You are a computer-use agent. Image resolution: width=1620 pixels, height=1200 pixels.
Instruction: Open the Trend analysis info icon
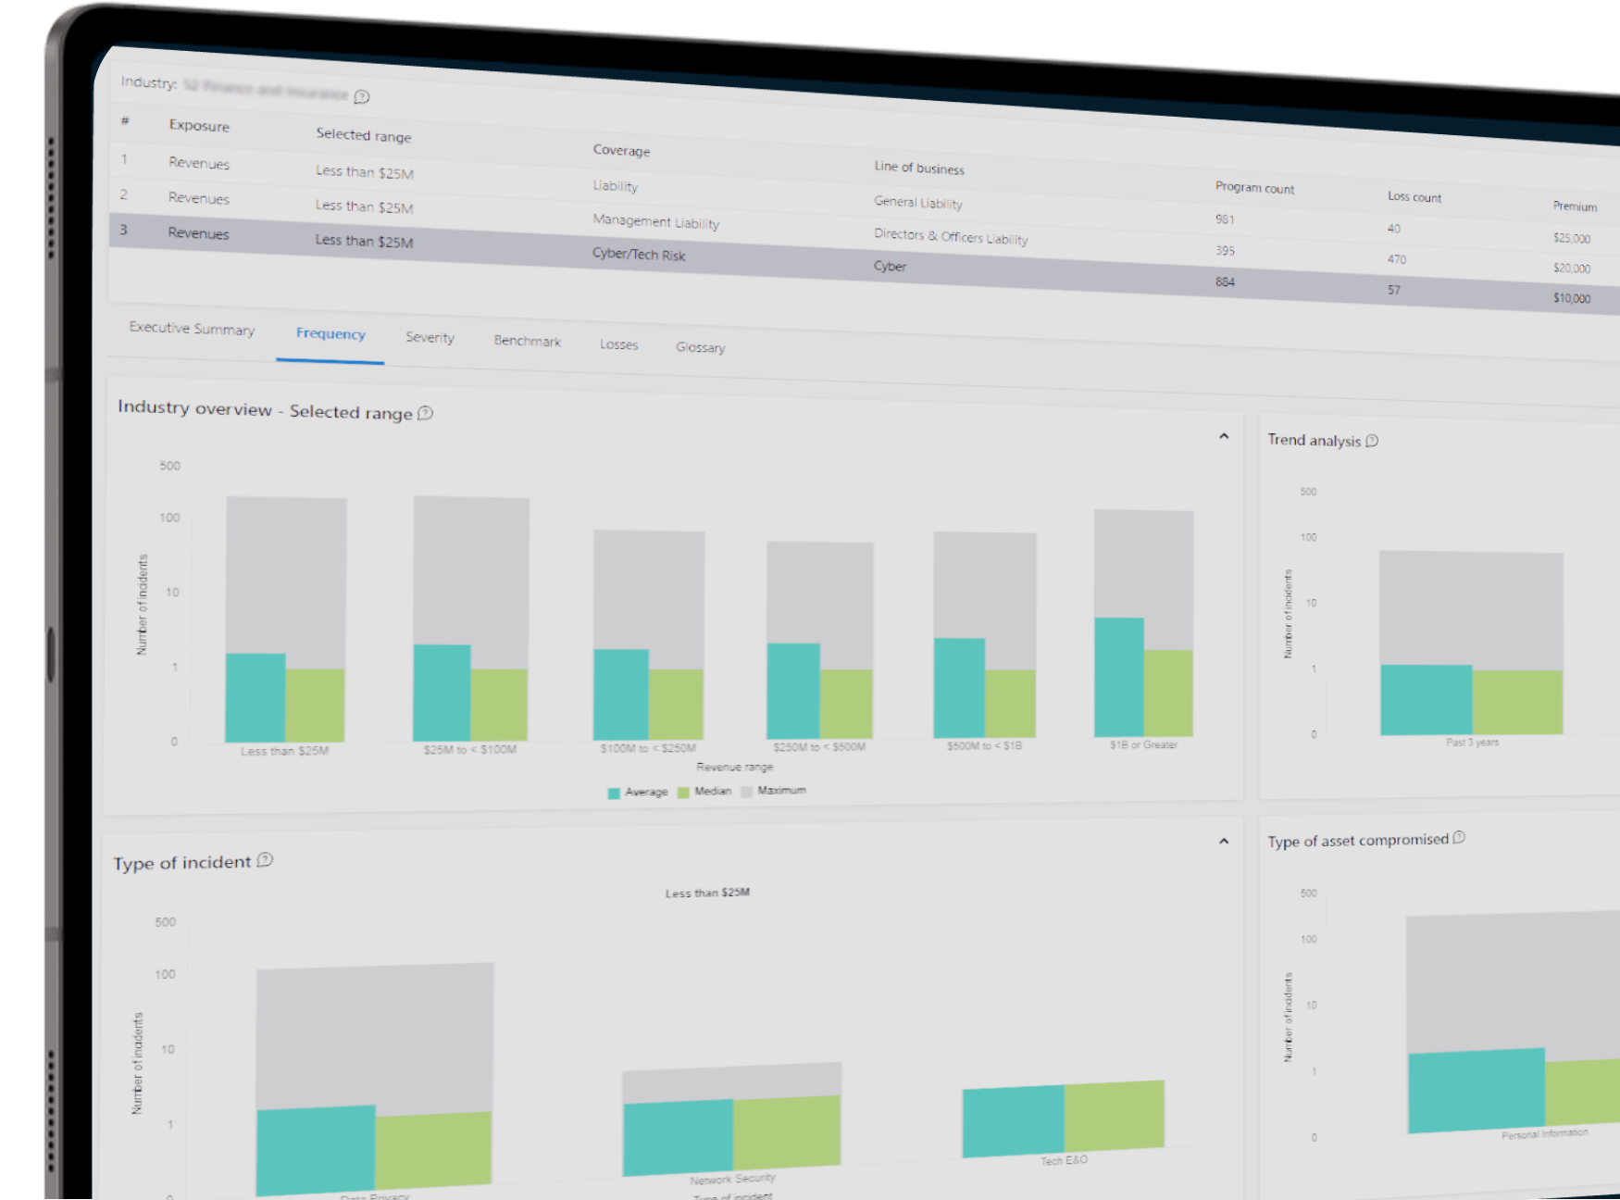(x=1372, y=441)
